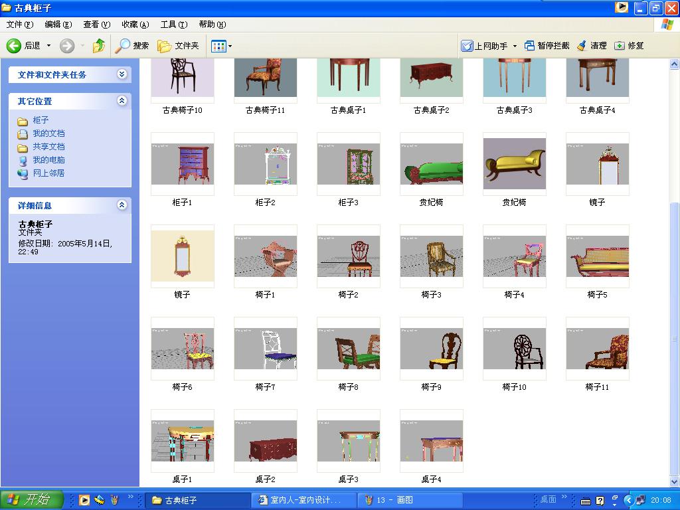Open the 上网助手 dropdown arrow
This screenshot has width=680, height=510.
[x=515, y=46]
